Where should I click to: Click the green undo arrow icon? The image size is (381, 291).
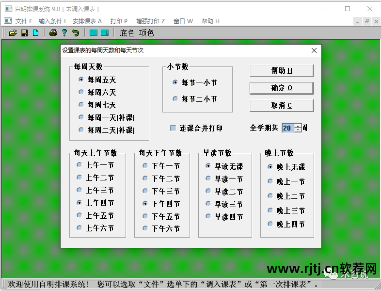click(x=76, y=33)
